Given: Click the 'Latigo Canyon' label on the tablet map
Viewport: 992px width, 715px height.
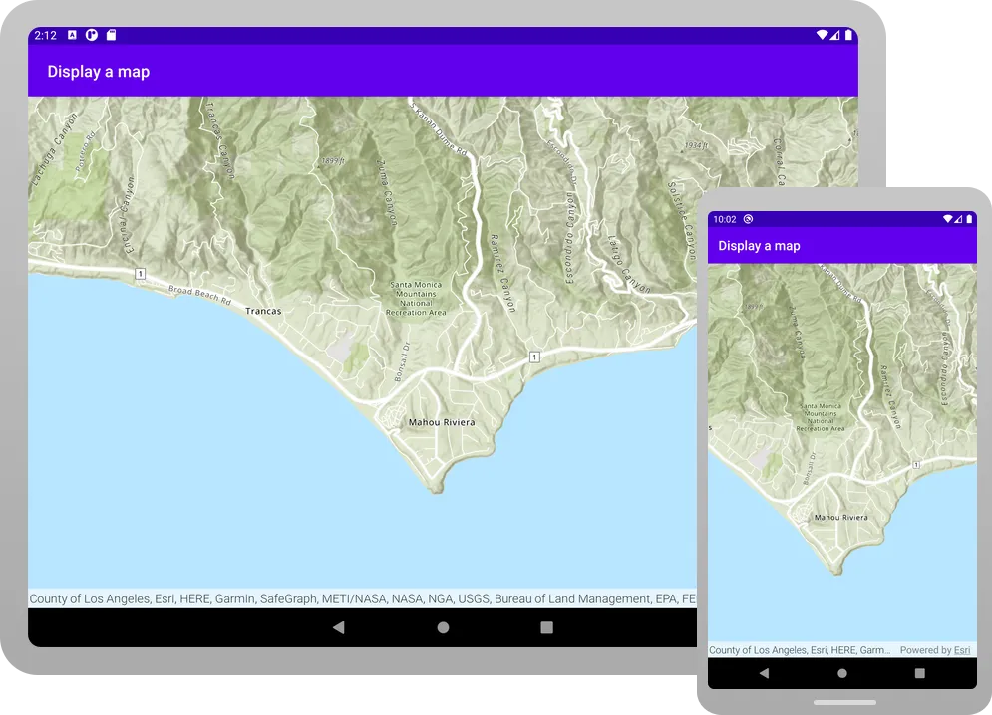Looking at the screenshot, I should 628,265.
